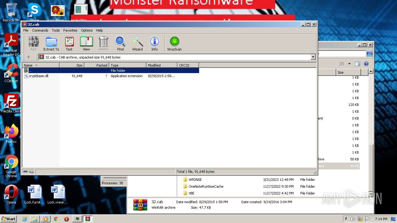
Task: Expand the archive path dropdown
Action: pos(313,57)
